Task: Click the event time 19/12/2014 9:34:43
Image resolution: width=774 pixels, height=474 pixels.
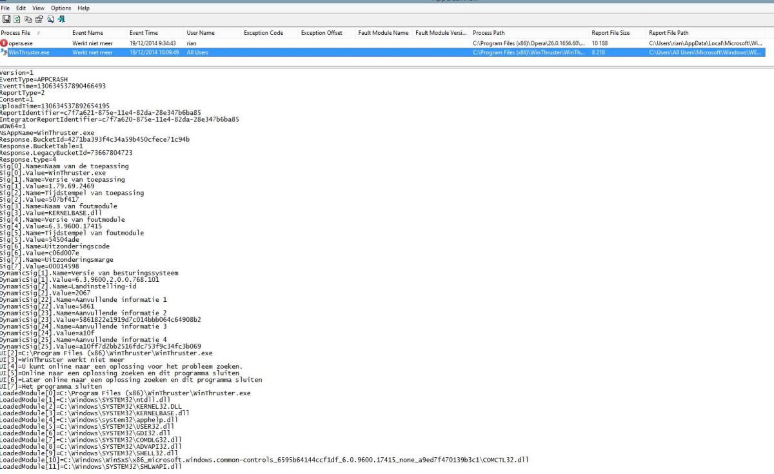Action: pyautogui.click(x=153, y=43)
